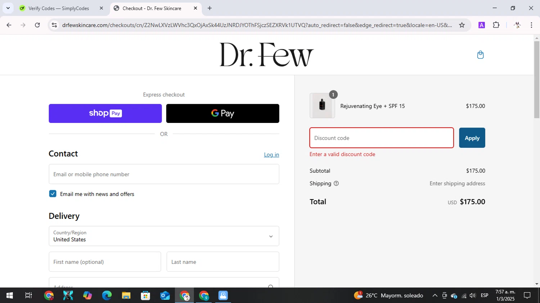Screen dimensions: 540x303
Task: Open the network tray icon
Action: 464,296
